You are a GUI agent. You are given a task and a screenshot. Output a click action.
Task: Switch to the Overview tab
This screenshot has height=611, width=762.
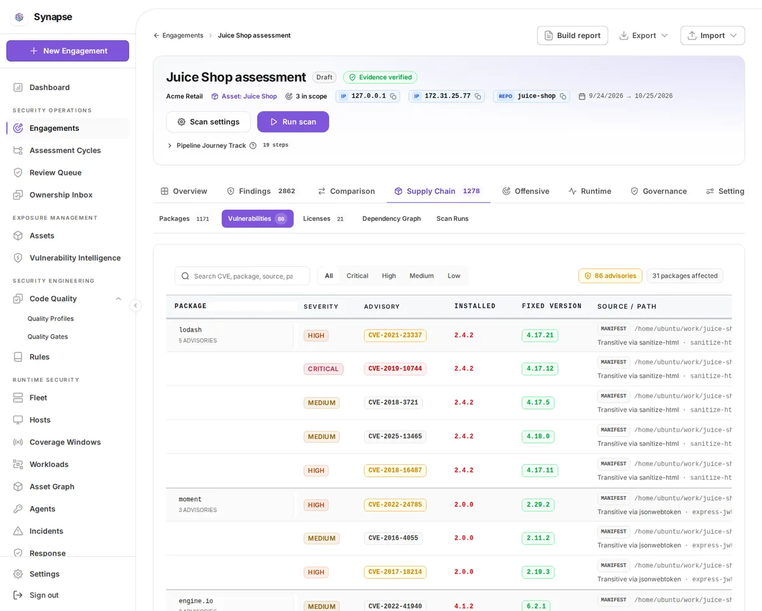pos(184,191)
